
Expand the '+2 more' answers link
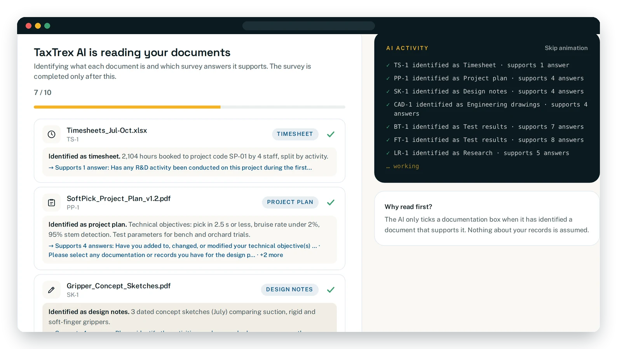point(272,255)
